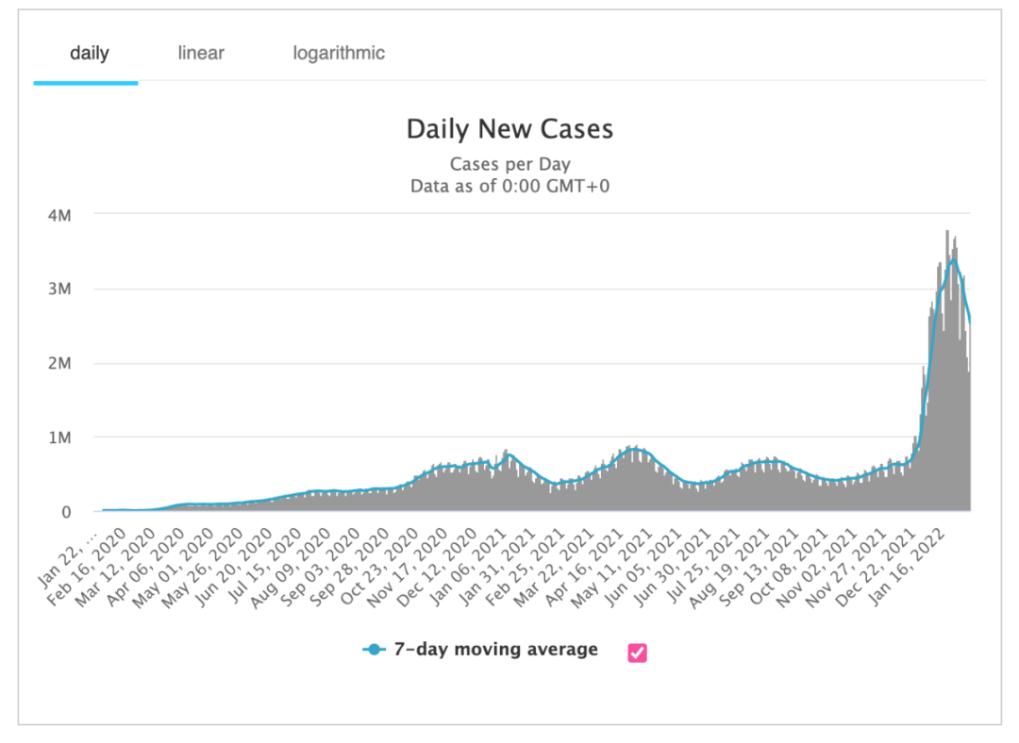1019x743 pixels.
Task: Click the 1M y-axis label
Action: coord(59,438)
